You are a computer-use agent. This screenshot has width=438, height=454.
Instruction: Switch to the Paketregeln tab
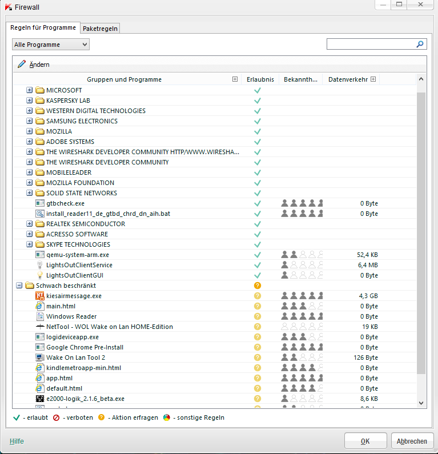(x=100, y=29)
